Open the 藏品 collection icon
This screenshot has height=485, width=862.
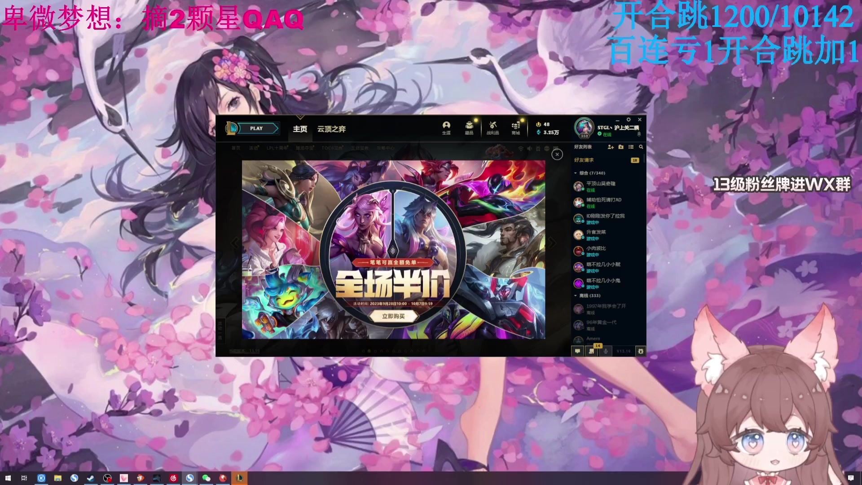pos(469,128)
